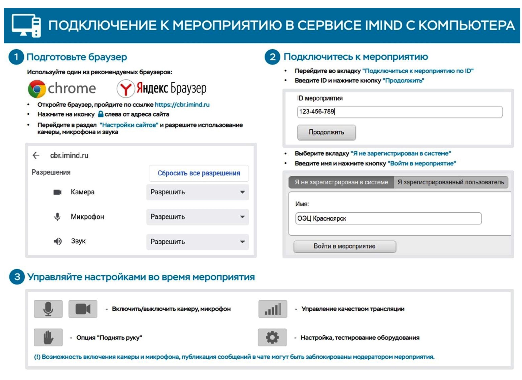This screenshot has height=380, width=522.
Task: Switch to Я зарегистрированный пользователь tab
Action: pos(451,182)
